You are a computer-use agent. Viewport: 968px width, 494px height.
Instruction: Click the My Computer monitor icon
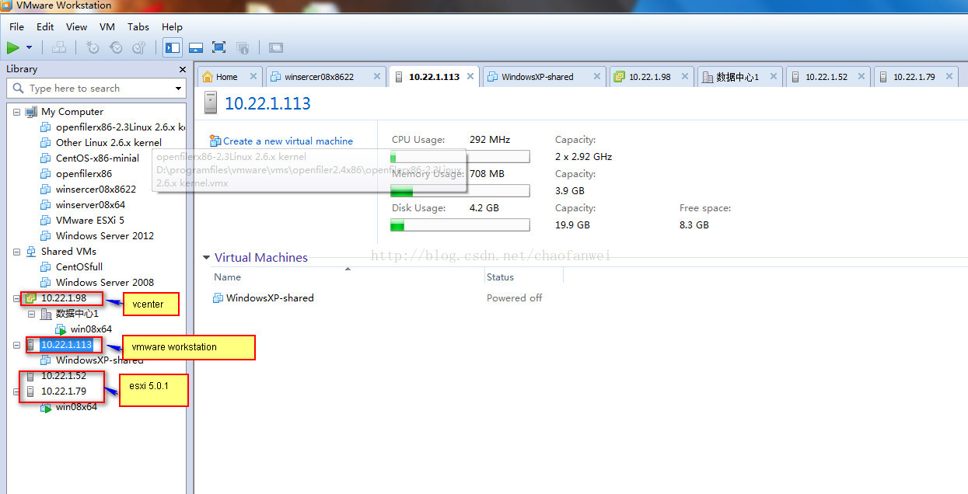click(x=31, y=112)
